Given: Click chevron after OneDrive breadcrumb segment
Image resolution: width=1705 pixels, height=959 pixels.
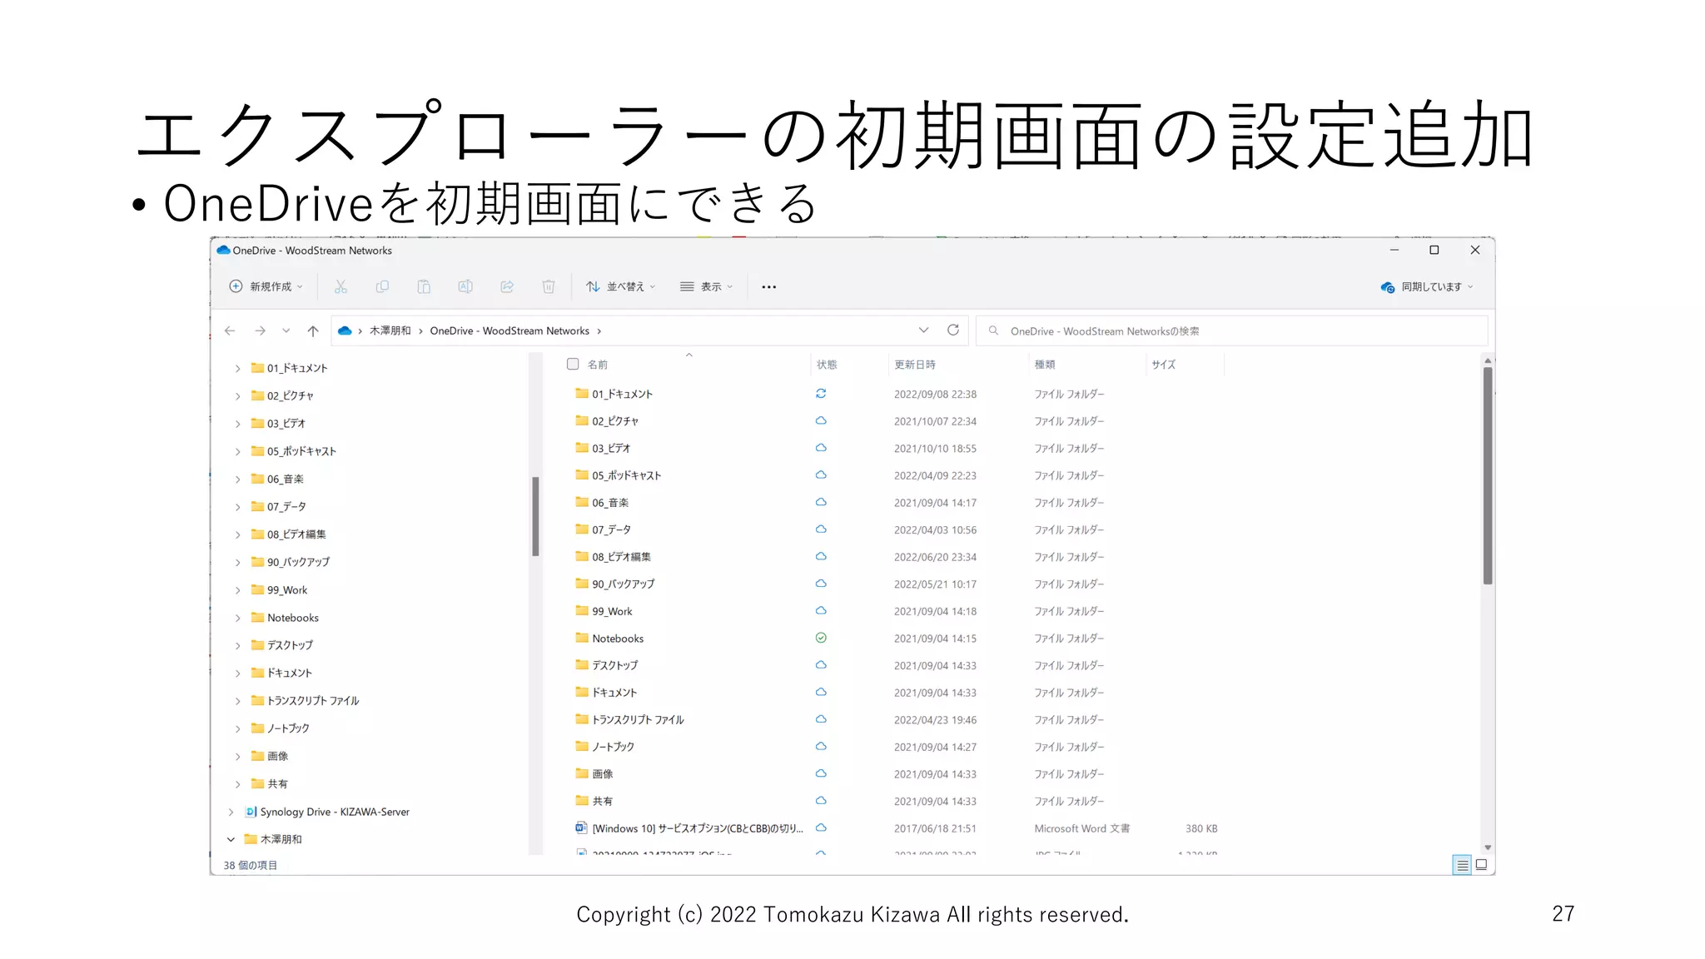Looking at the screenshot, I should click(x=599, y=331).
